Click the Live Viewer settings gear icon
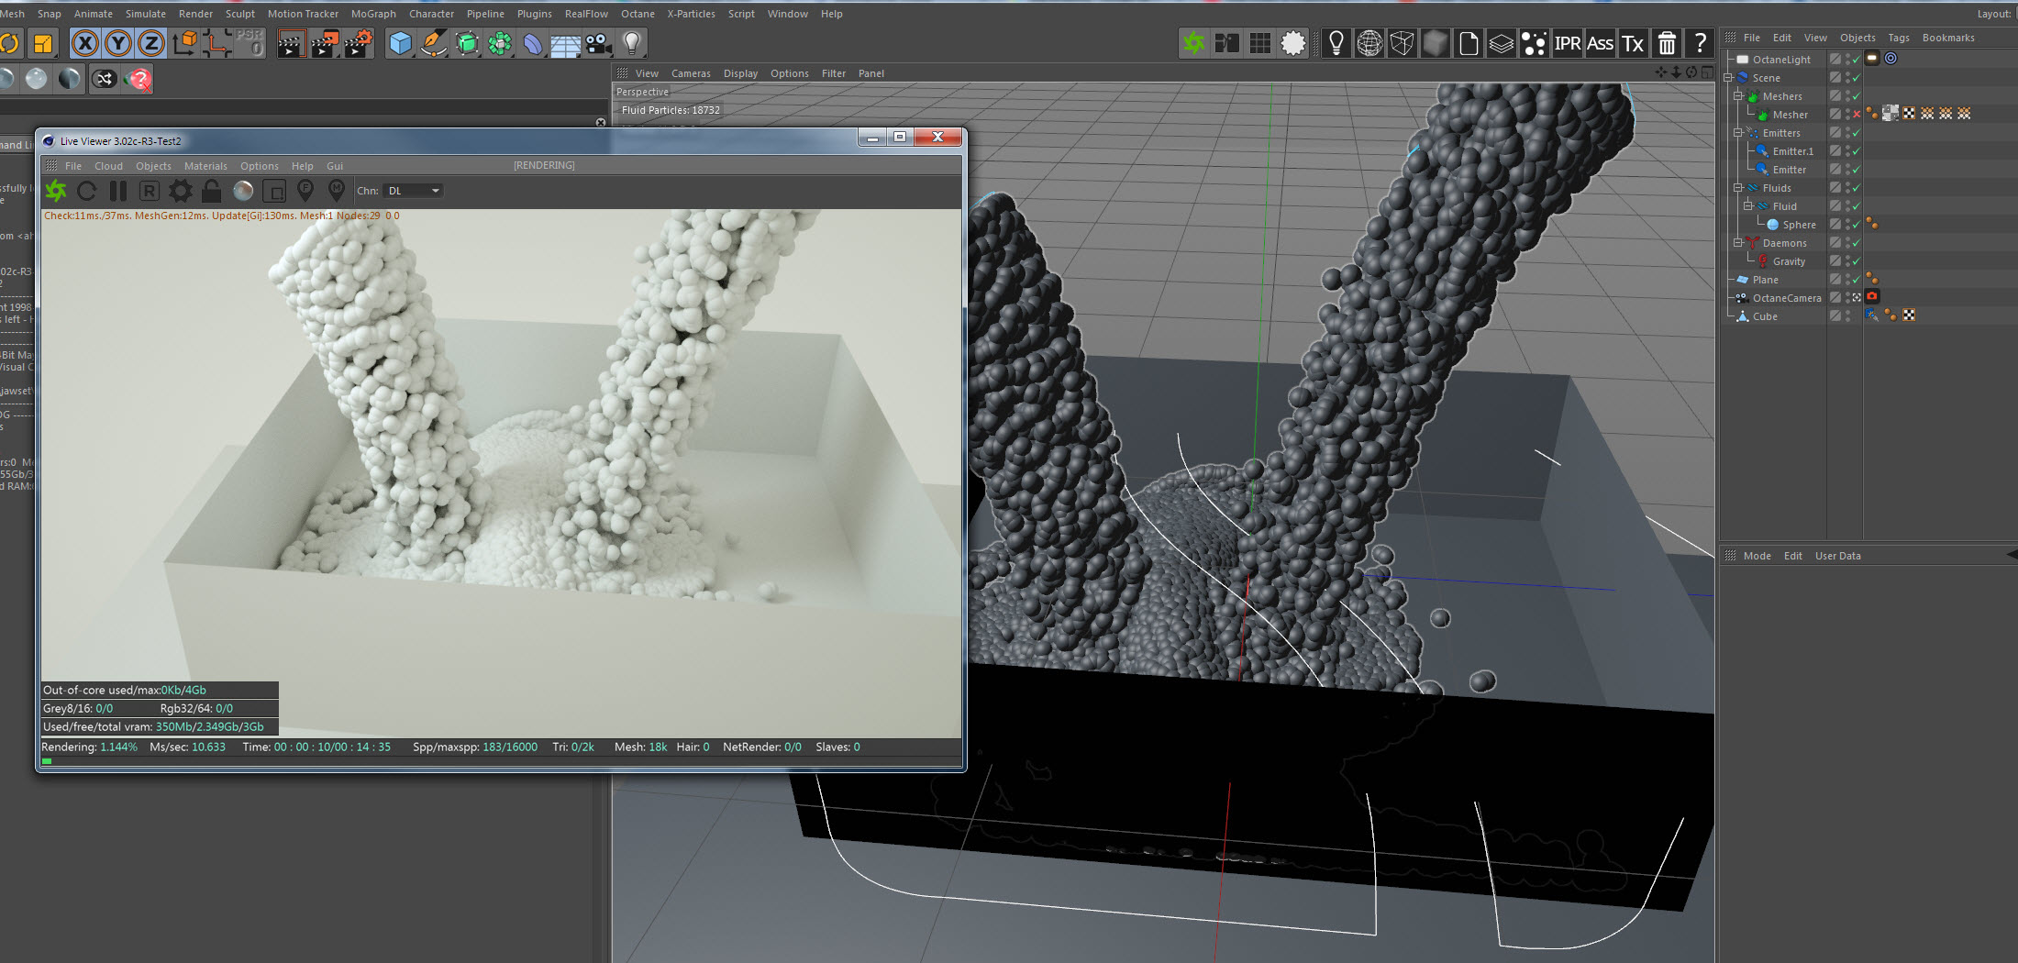The height and width of the screenshot is (963, 2018). click(181, 191)
